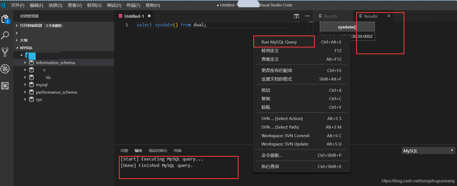
Task: Click the database icon of information_schema
Action: coord(31,63)
